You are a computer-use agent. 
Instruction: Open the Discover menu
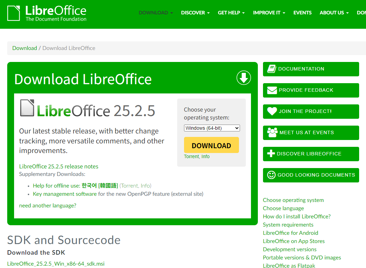[x=195, y=13]
